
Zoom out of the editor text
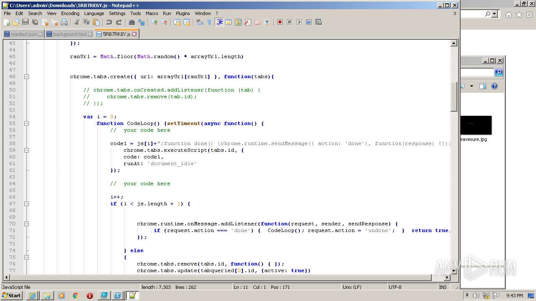click(164, 22)
